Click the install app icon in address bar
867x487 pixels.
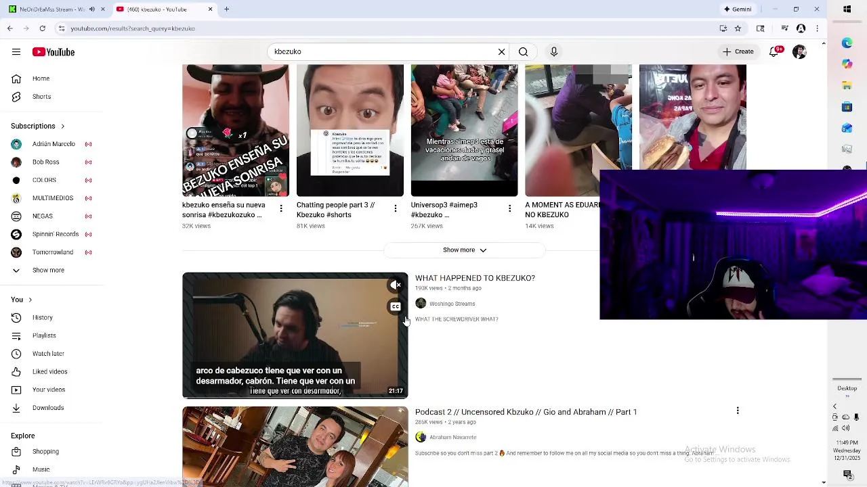pyautogui.click(x=723, y=28)
